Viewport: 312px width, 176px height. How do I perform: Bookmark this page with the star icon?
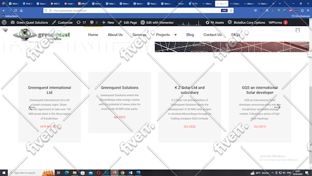(x=231, y=11)
